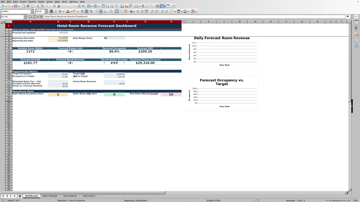Expand the Name Box dropdown
The height and width of the screenshot is (202, 360).
[25, 17]
